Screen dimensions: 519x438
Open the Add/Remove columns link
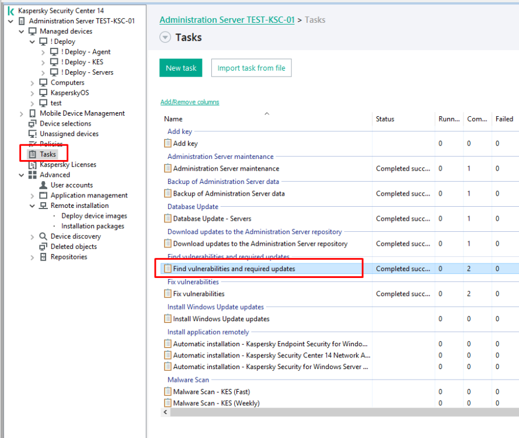pos(190,102)
